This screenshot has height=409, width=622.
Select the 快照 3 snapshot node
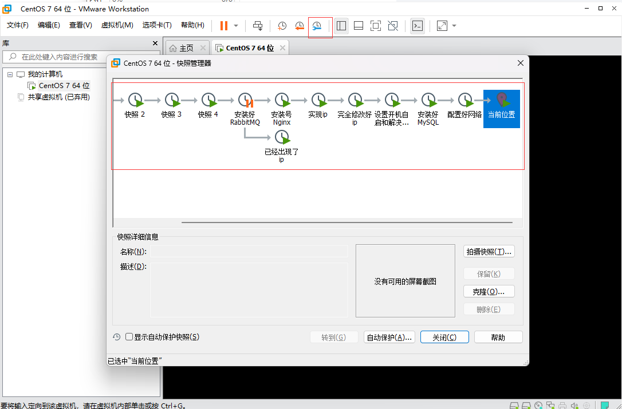point(171,105)
